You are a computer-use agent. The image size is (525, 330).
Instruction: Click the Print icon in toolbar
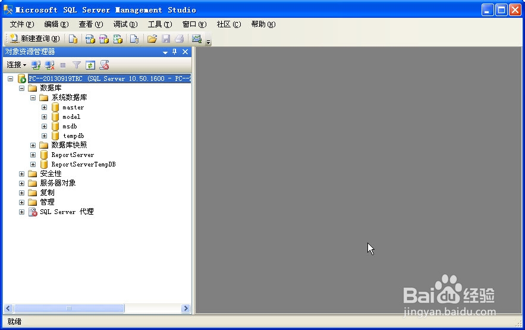click(180, 39)
